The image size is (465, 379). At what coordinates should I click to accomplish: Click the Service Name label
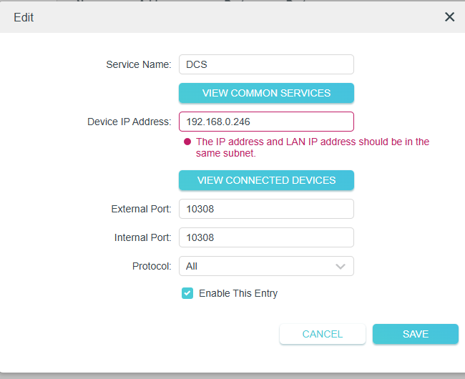139,64
